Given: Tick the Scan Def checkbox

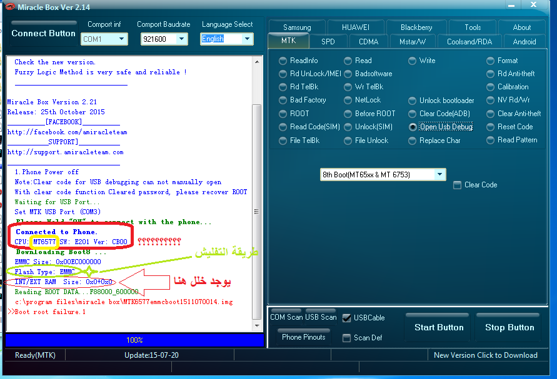Looking at the screenshot, I should pyautogui.click(x=346, y=338).
